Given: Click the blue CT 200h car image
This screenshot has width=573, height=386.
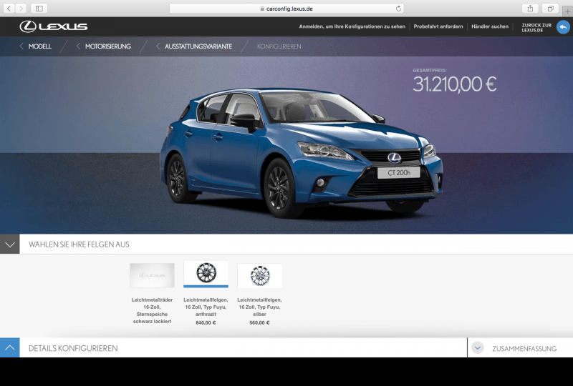Looking at the screenshot, I should [x=301, y=153].
